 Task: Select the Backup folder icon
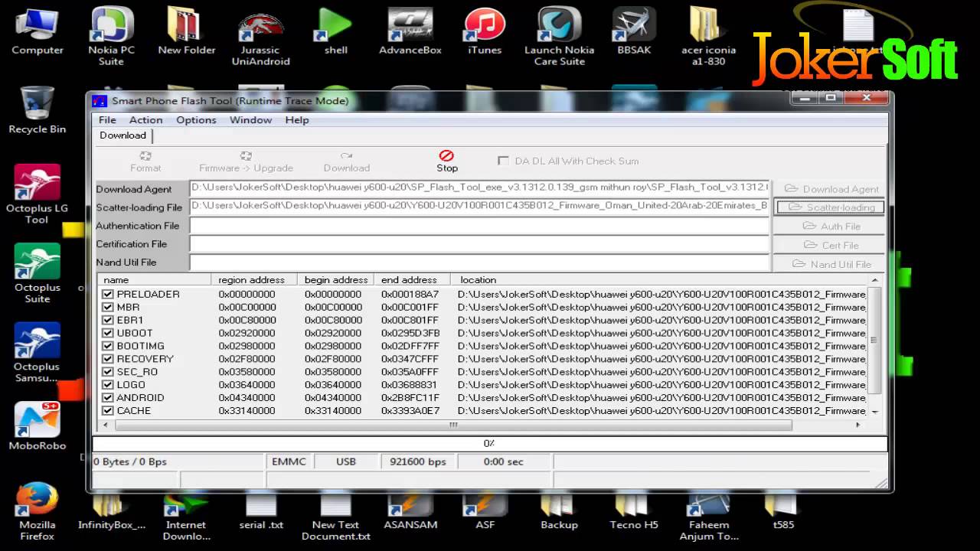pos(559,512)
